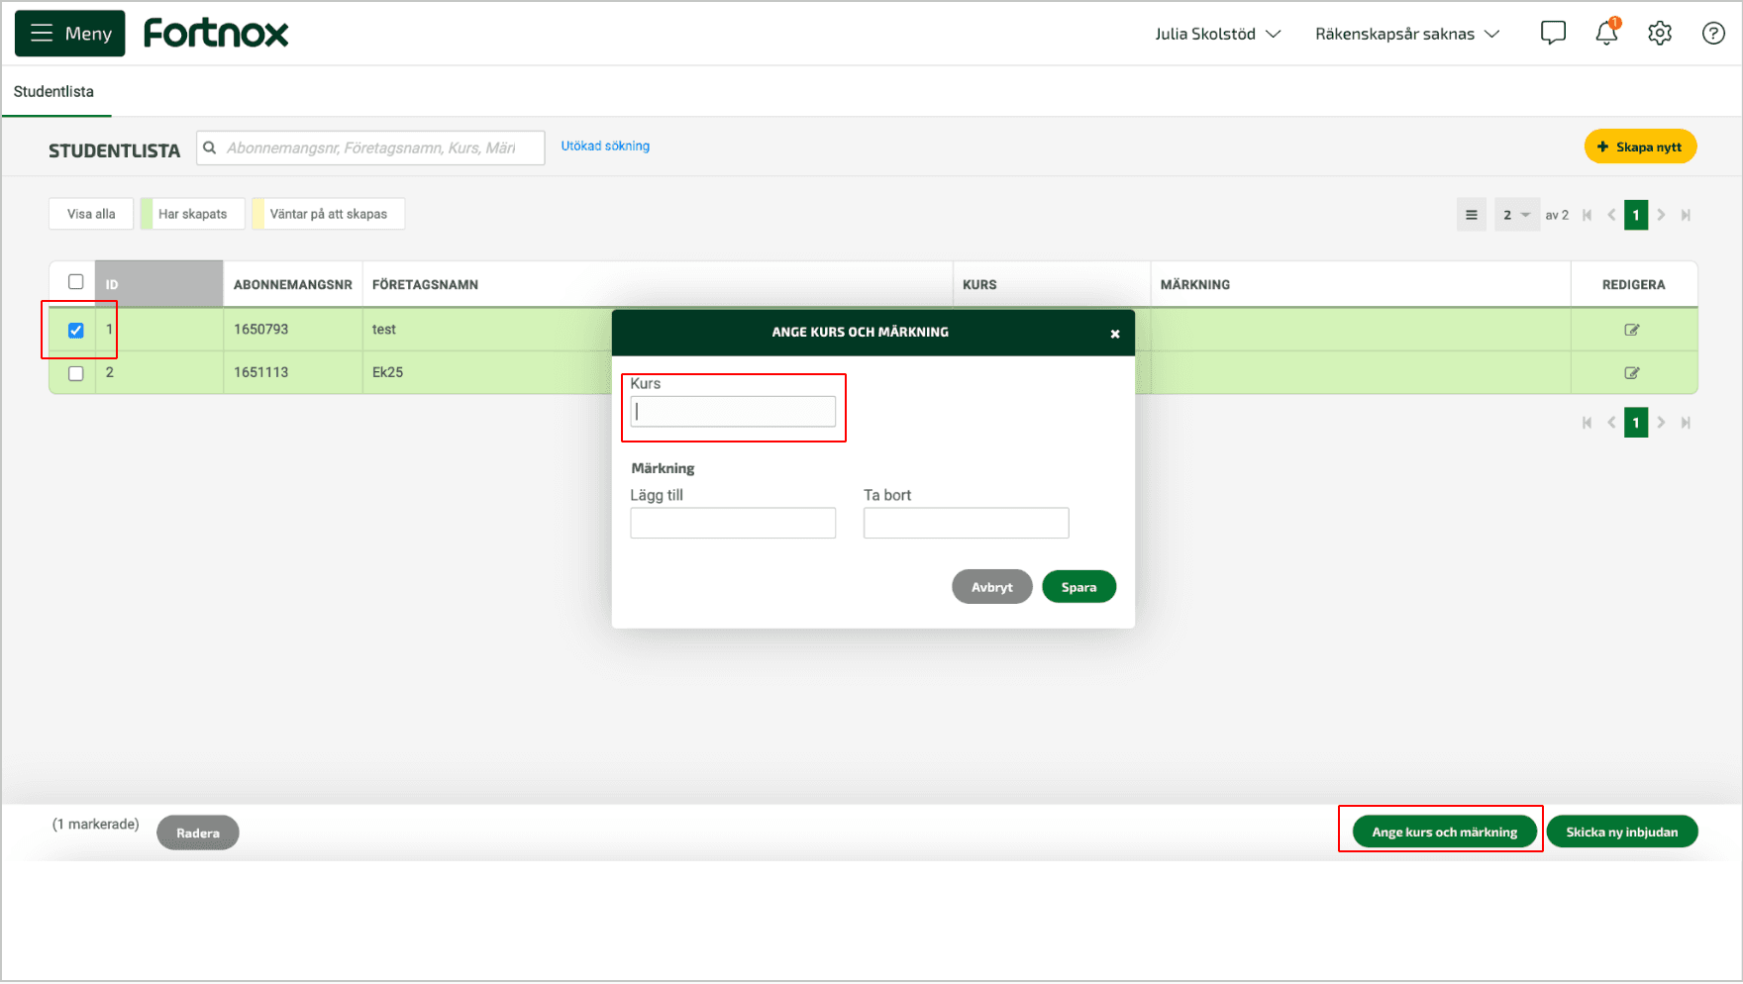Sort by the ID column header
This screenshot has height=984, width=1743.
(x=158, y=284)
